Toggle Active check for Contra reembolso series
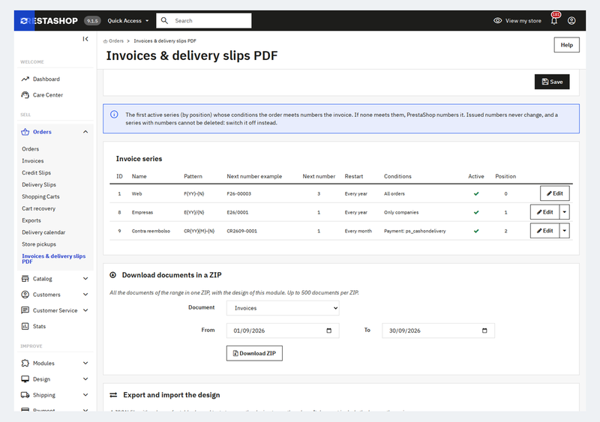 (x=476, y=231)
